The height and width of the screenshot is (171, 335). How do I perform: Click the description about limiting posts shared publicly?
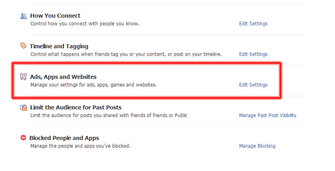(109, 115)
